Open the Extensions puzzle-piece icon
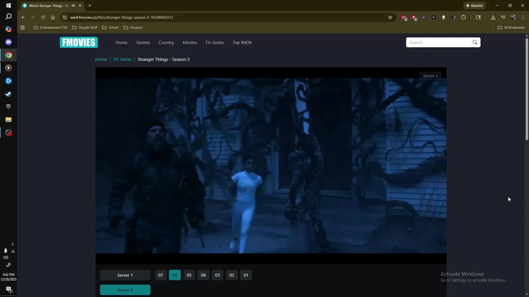 pos(463,17)
